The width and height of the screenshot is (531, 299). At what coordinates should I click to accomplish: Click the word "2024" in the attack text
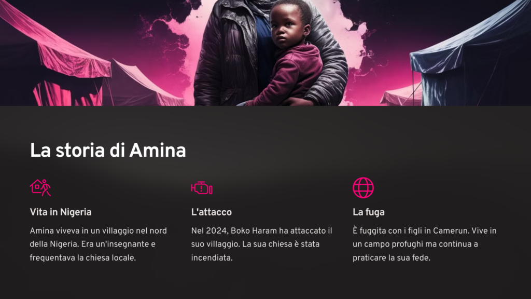point(216,231)
